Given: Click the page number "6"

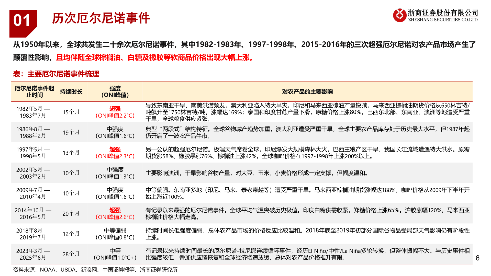Looking at the screenshot, I should [x=477, y=258].
